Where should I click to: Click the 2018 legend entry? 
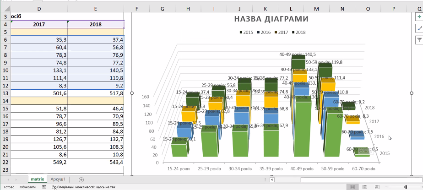pos(298,32)
